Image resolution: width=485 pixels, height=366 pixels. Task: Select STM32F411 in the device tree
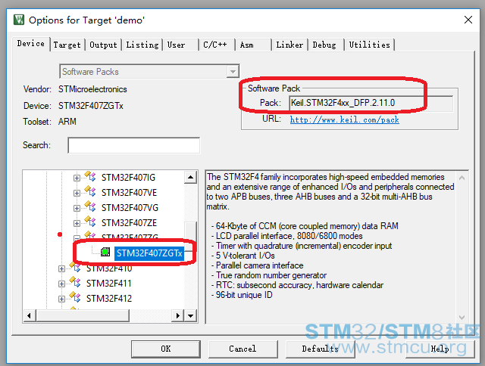pyautogui.click(x=109, y=284)
